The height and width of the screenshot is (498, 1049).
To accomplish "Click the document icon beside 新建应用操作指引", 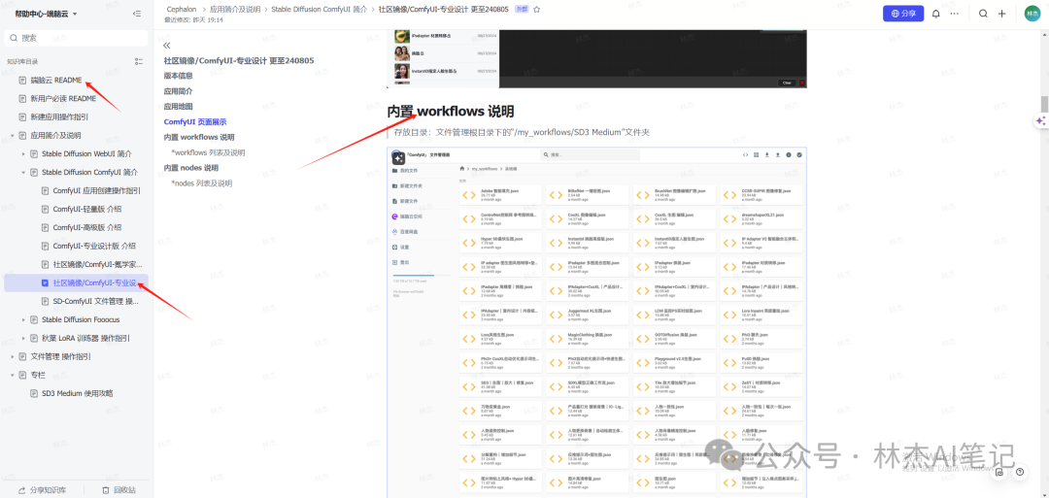I will click(23, 117).
